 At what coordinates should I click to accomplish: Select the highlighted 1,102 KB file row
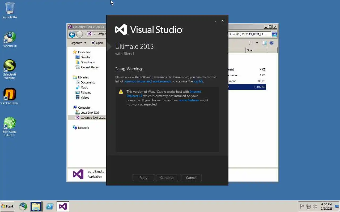247,87
